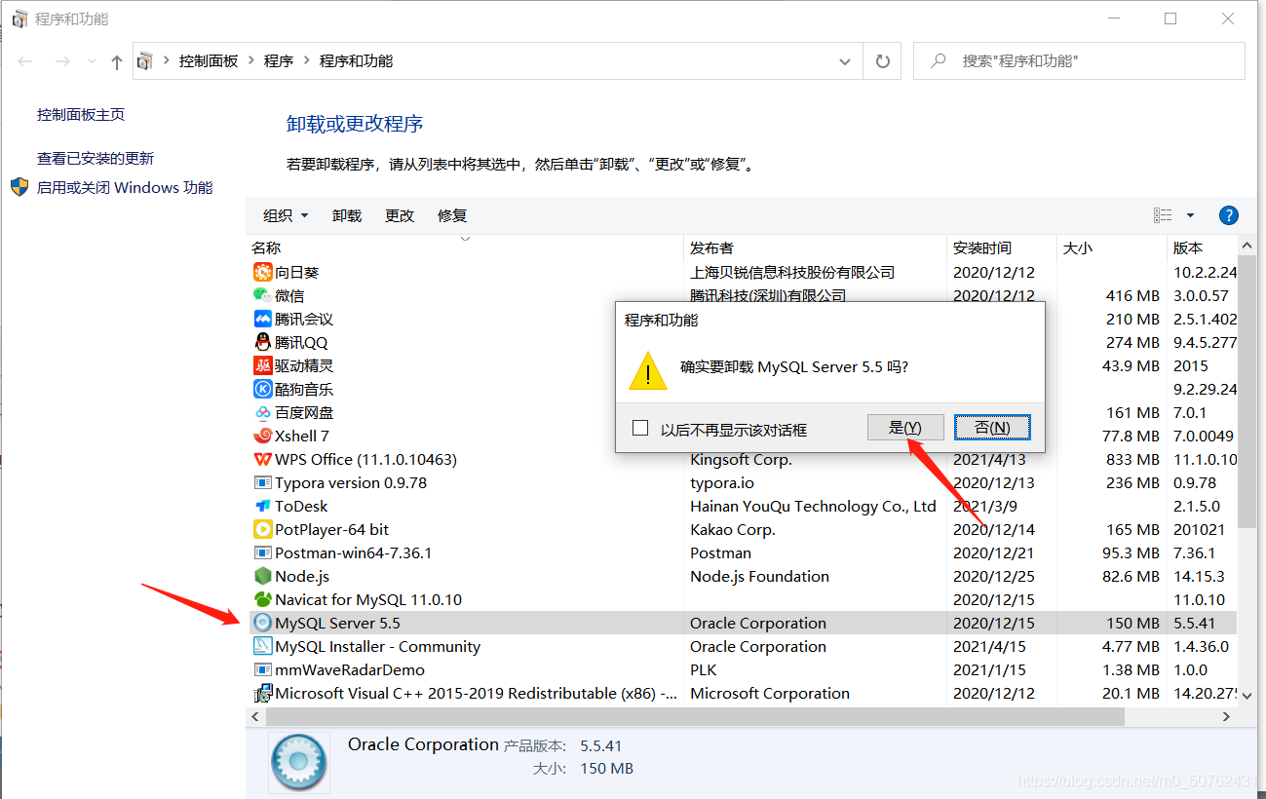Click the 搜索"程序和功能" search field

tap(1079, 60)
